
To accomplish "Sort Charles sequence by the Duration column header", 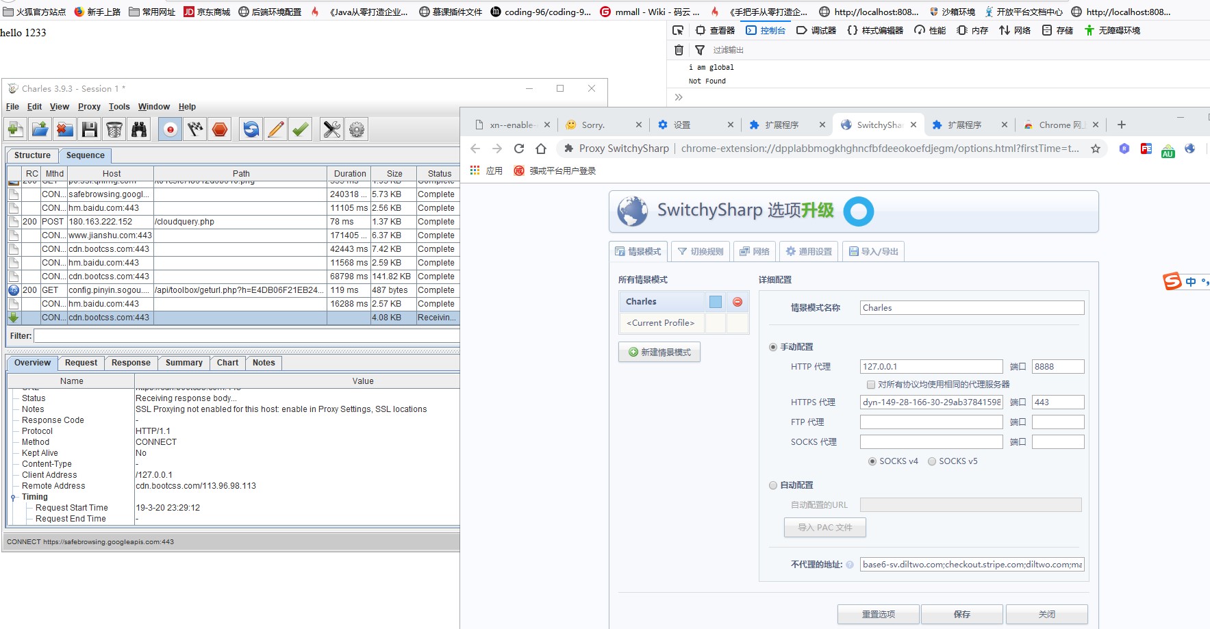I will (x=350, y=174).
